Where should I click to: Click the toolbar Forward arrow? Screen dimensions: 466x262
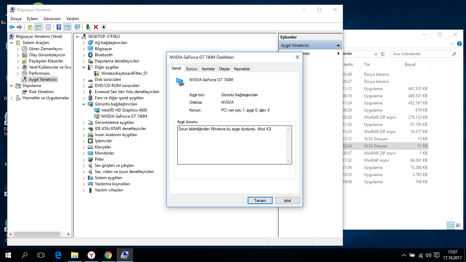click(x=19, y=27)
